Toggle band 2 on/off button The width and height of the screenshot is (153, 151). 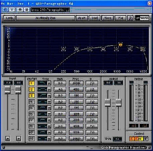[31, 89]
